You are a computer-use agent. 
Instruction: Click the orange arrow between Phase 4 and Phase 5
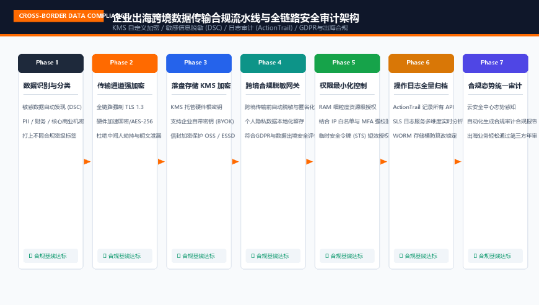coord(309,162)
